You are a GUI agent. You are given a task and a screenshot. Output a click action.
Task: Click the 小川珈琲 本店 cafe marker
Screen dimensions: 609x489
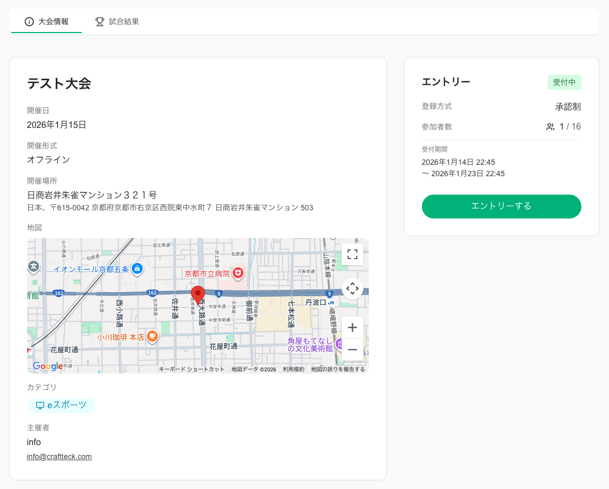tap(152, 337)
